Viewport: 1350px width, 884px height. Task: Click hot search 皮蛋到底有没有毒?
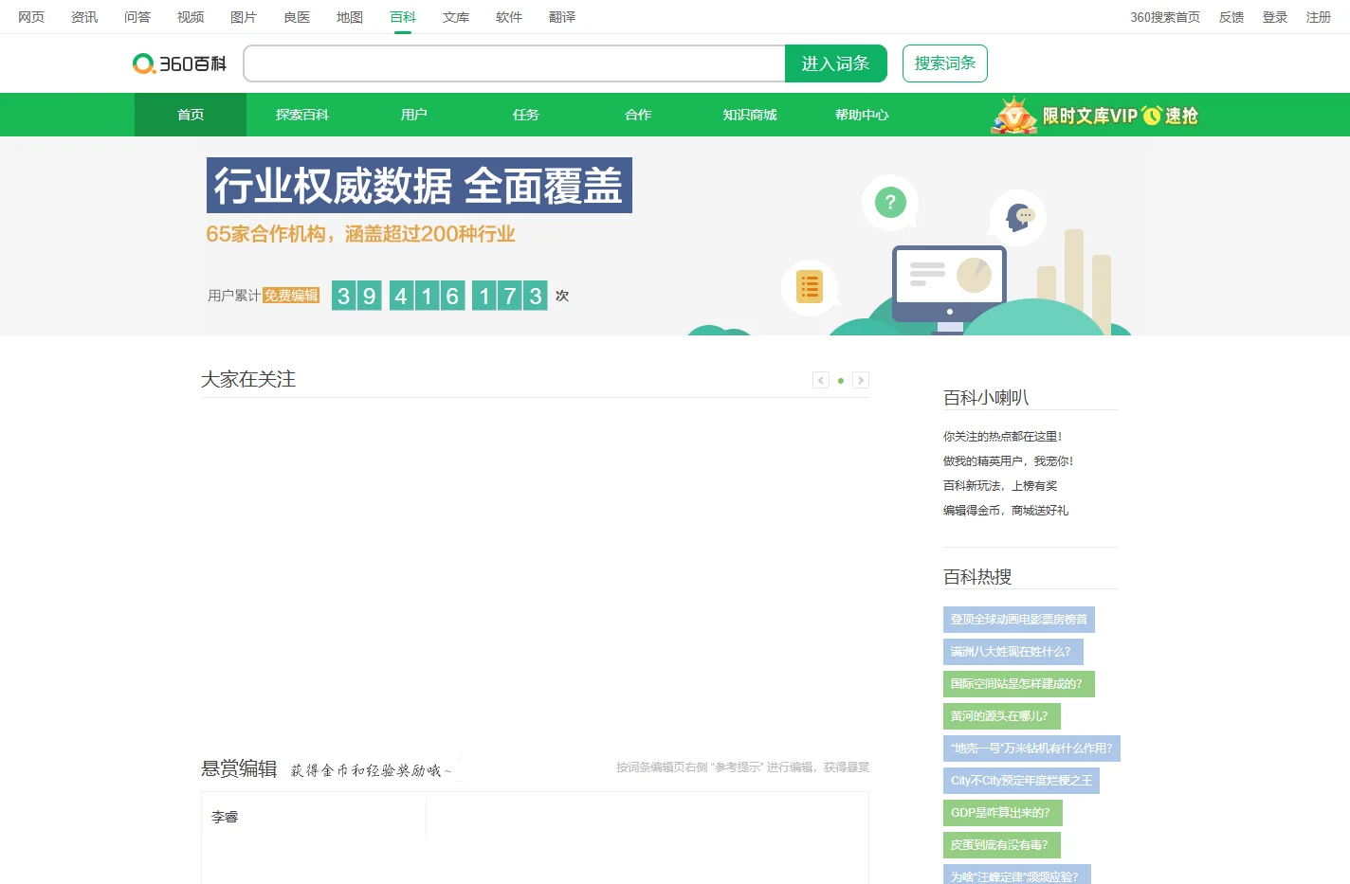1002,845
